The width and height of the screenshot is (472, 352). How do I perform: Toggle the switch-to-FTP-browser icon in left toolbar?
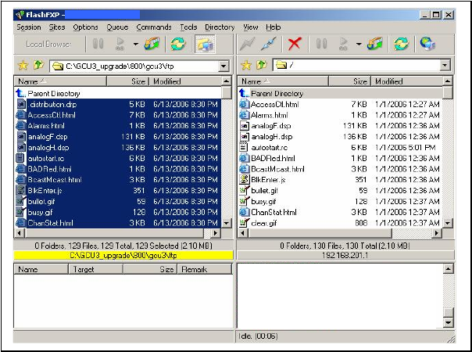point(205,44)
